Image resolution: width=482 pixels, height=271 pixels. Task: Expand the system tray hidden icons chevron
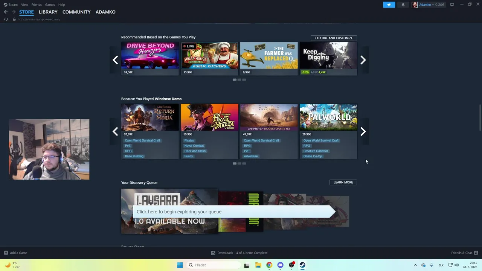(x=415, y=265)
